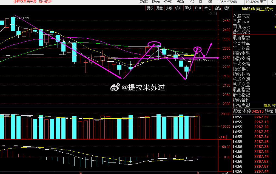Click the diamond icon above the chart
Viewport: 276px width, 174px height.
210,13
